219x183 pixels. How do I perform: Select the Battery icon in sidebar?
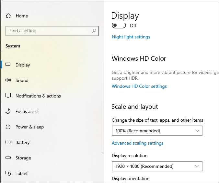click(x=8, y=142)
